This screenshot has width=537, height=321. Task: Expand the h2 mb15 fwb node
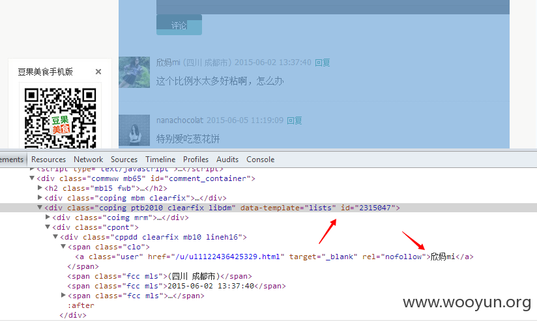pyautogui.click(x=40, y=188)
